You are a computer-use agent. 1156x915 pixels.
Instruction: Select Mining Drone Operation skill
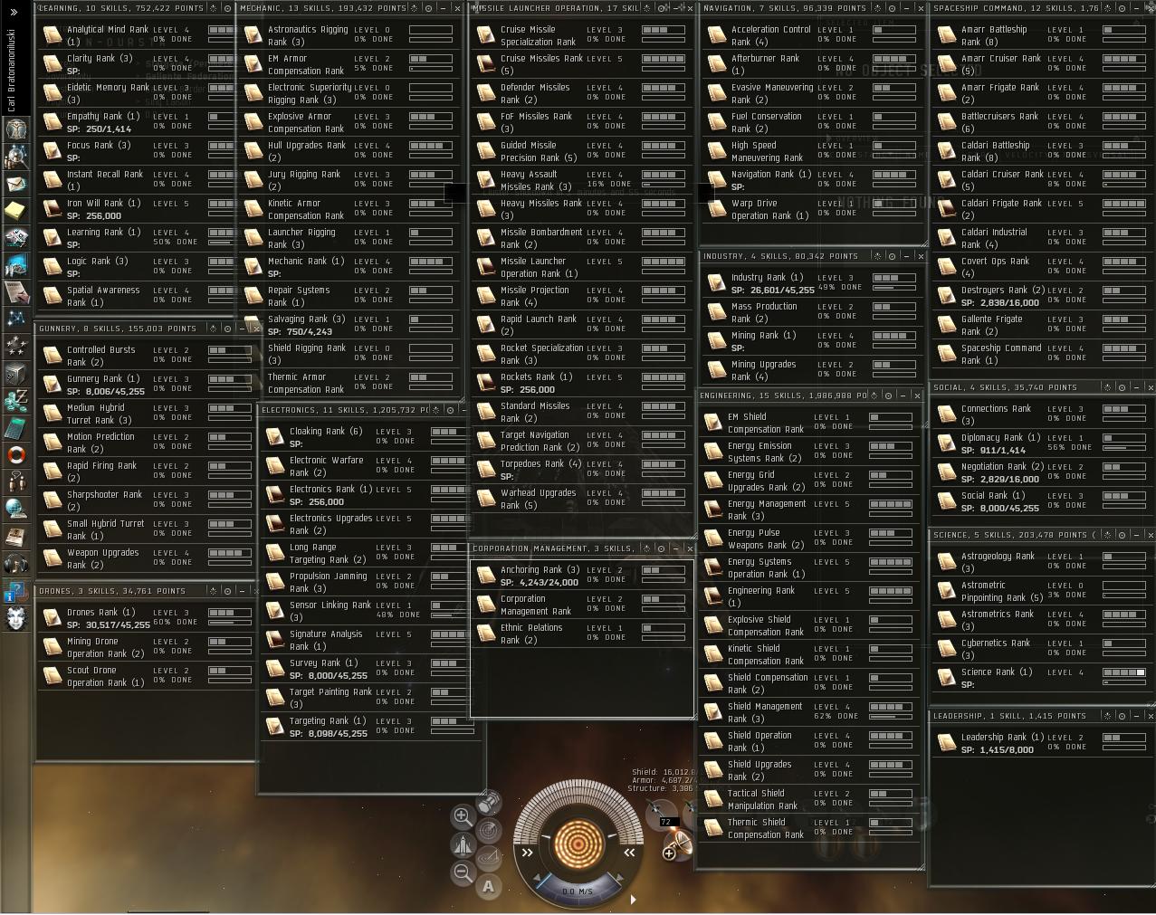(x=145, y=647)
